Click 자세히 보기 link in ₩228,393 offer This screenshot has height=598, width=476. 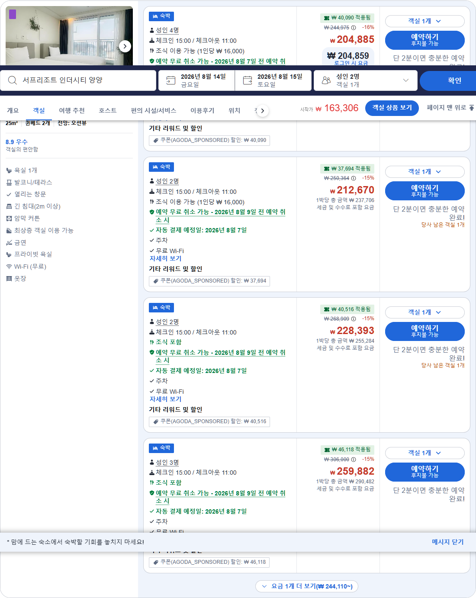click(x=165, y=399)
